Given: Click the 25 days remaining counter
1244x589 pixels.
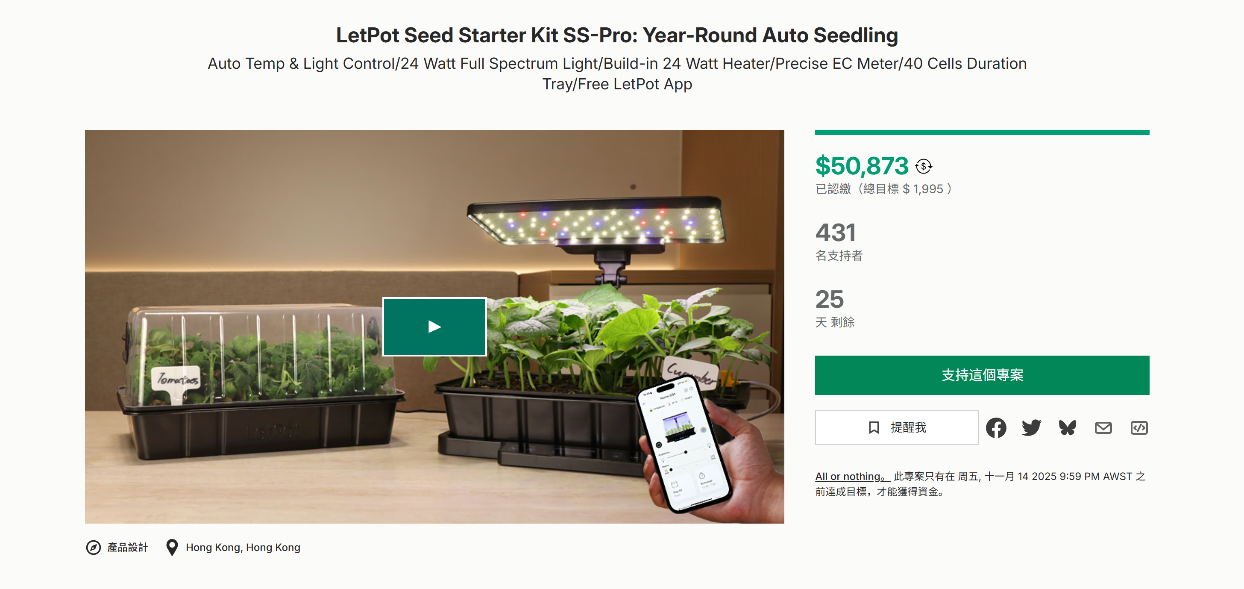Looking at the screenshot, I should pos(830,300).
